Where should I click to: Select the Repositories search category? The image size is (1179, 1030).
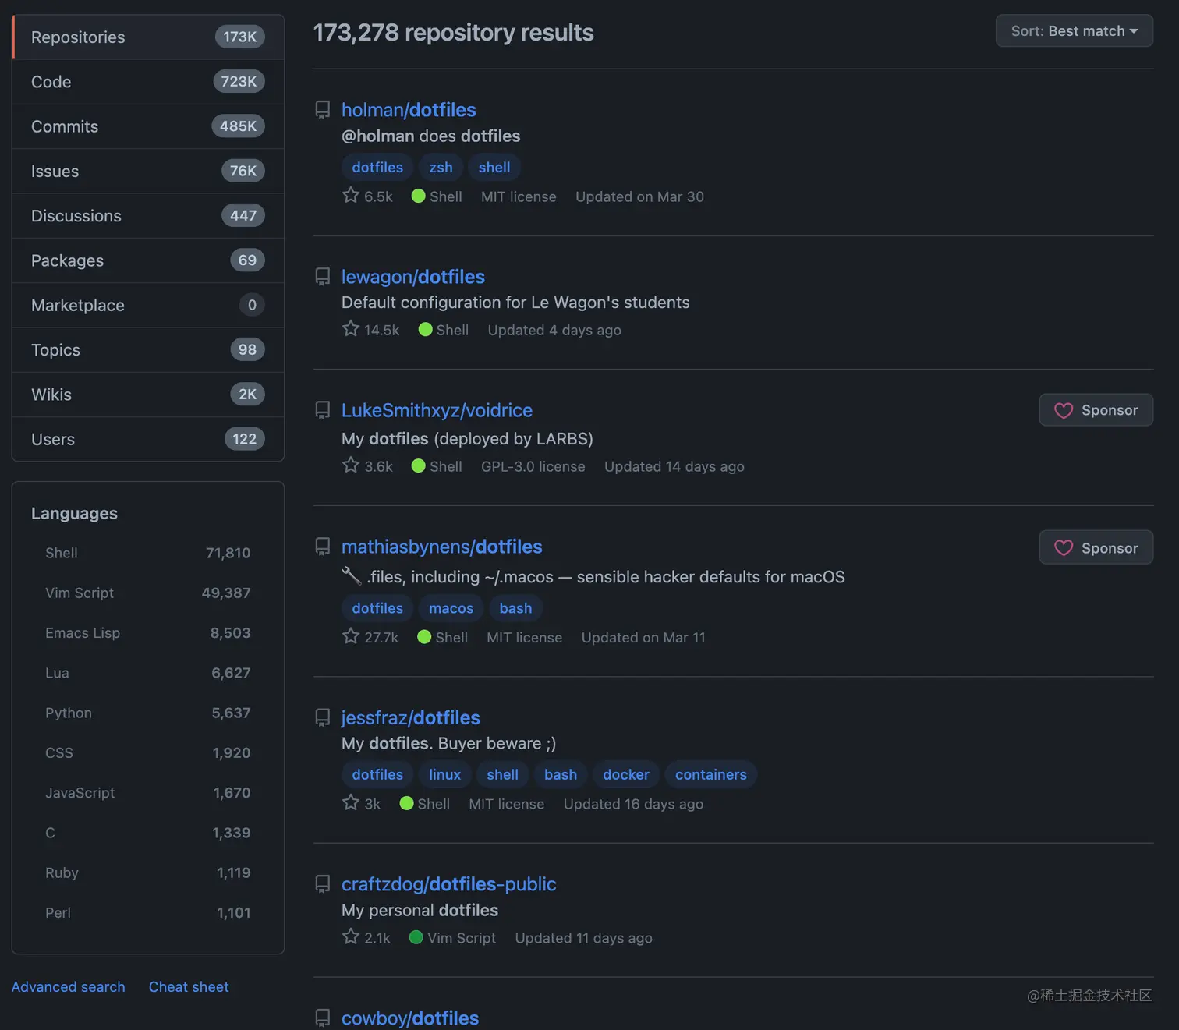(x=148, y=37)
